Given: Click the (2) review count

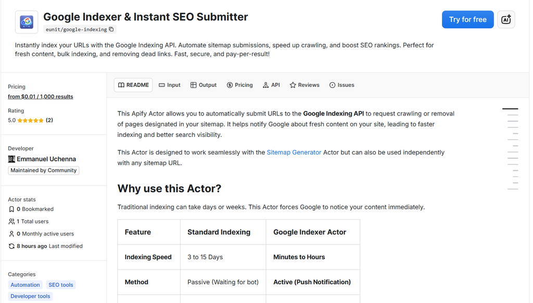Looking at the screenshot, I should point(49,120).
